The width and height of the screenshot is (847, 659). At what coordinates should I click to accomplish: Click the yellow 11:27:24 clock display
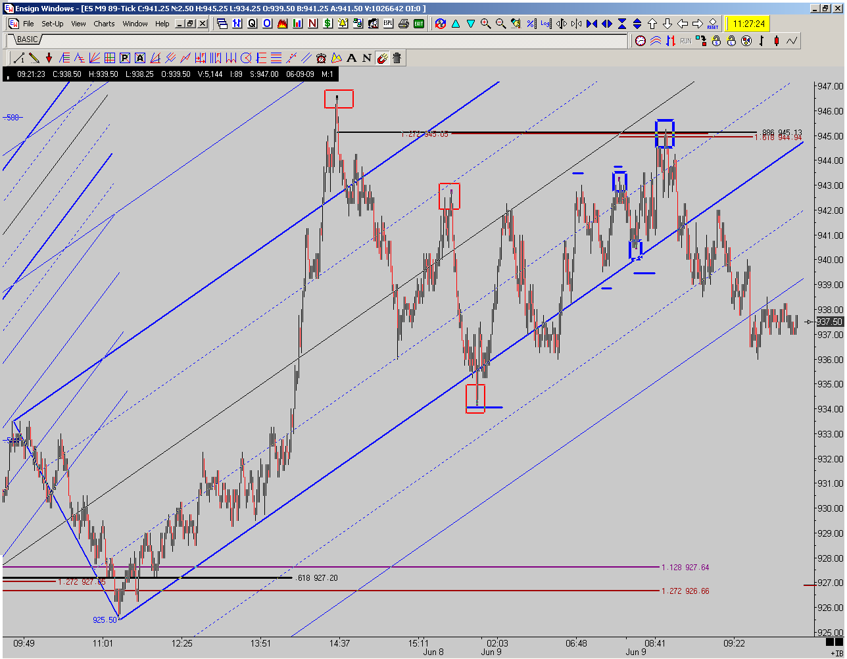pyautogui.click(x=747, y=24)
